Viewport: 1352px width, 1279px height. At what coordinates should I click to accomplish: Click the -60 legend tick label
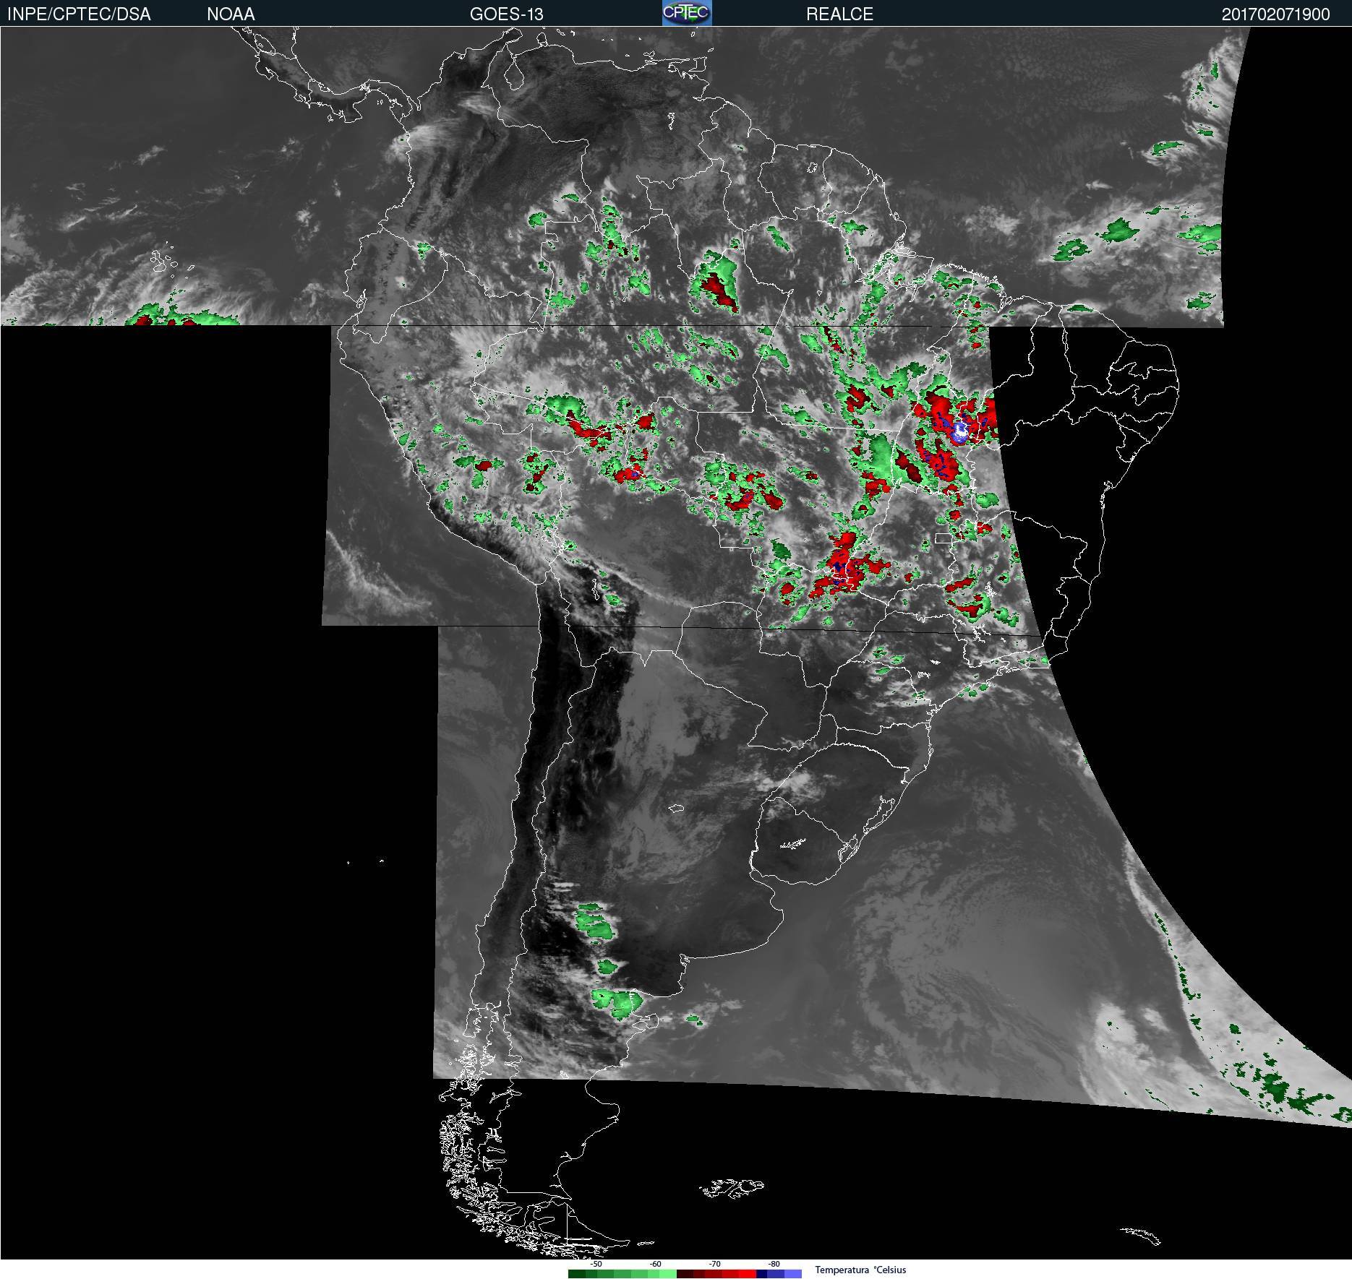655,1264
